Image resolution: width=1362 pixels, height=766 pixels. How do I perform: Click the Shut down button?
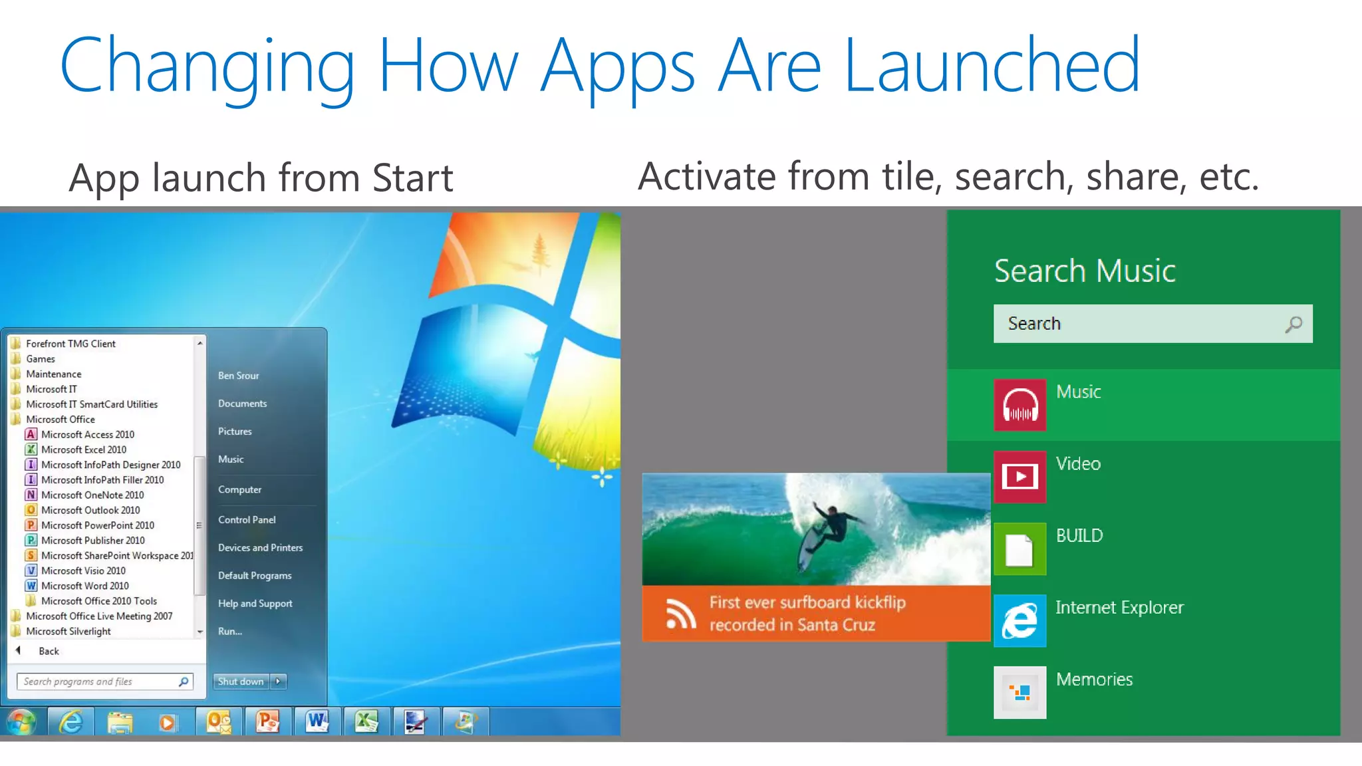[241, 682]
